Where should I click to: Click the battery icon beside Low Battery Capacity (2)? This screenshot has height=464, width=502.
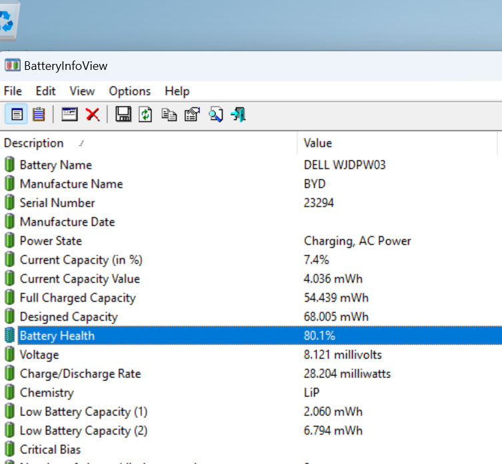pos(9,430)
